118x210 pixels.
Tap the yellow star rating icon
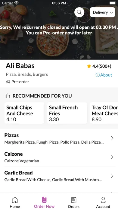[89, 66]
